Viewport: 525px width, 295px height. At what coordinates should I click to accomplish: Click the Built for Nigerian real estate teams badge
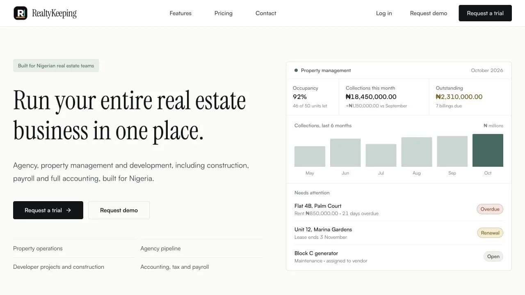pos(56,66)
